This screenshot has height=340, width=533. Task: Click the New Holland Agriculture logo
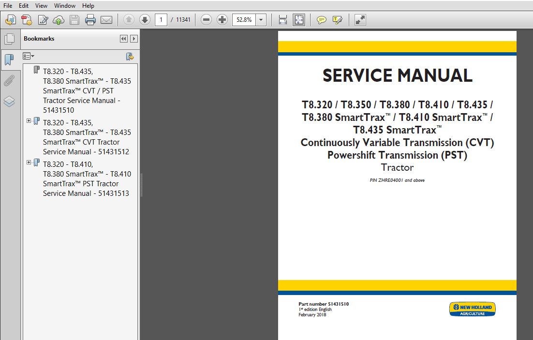pyautogui.click(x=473, y=309)
